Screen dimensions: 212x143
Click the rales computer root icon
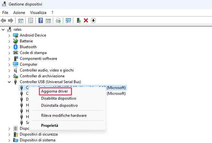(x=9, y=29)
